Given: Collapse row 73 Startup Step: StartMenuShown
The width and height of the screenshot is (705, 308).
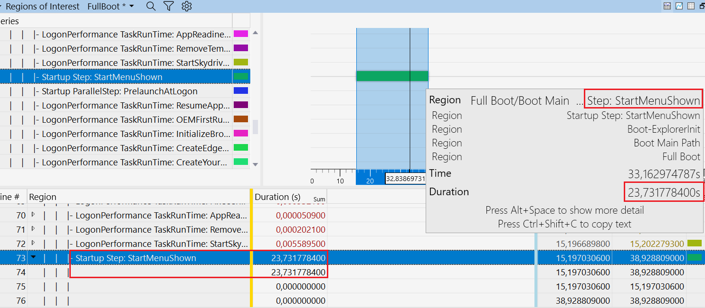Looking at the screenshot, I should tap(33, 257).
